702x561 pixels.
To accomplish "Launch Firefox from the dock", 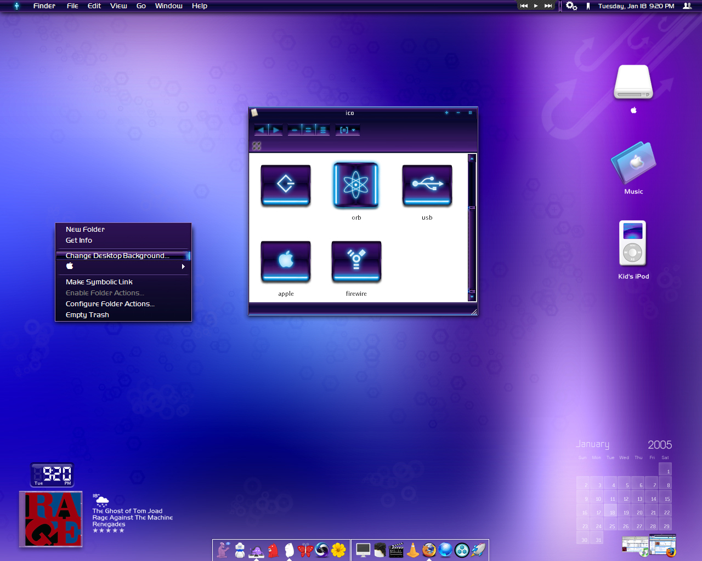I will [x=429, y=549].
